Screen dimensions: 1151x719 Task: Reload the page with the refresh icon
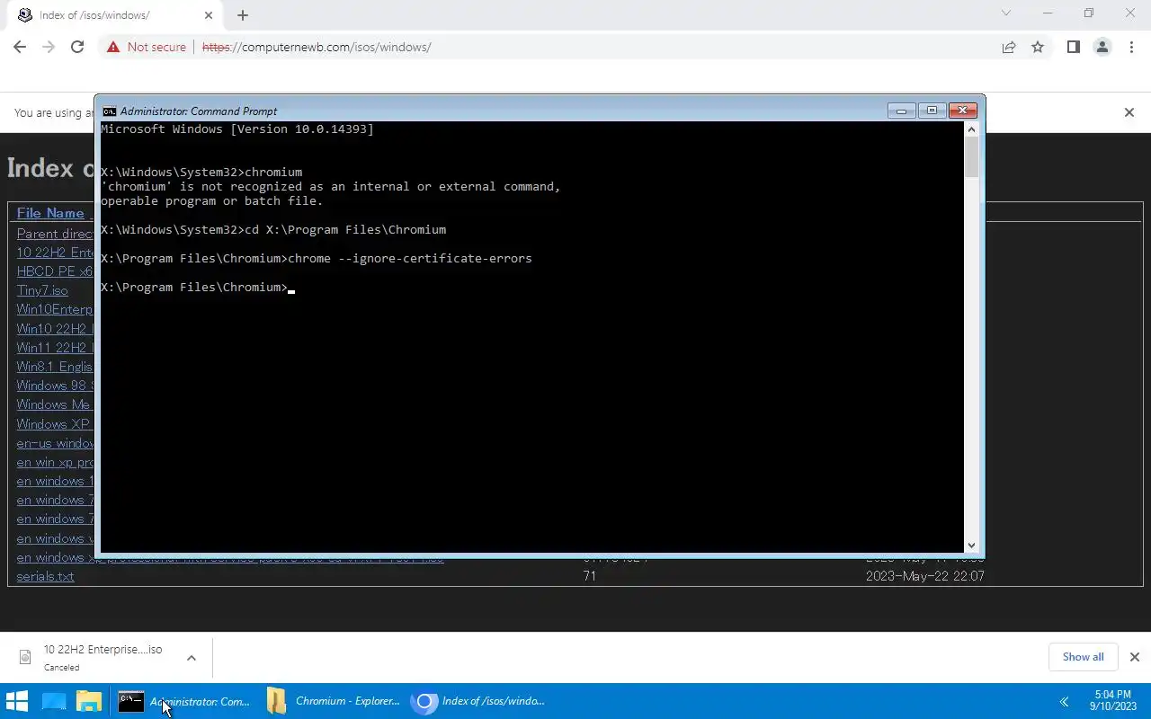point(77,47)
